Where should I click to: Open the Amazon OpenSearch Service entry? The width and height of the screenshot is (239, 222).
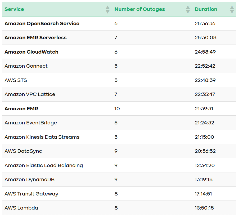pyautogui.click(x=42, y=24)
